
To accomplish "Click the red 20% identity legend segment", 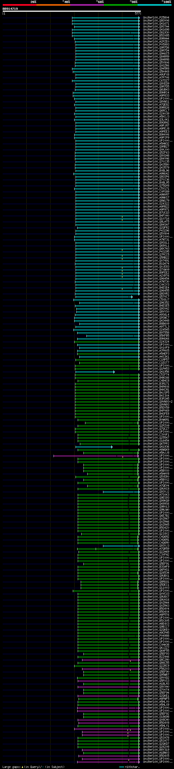I will [19, 5].
